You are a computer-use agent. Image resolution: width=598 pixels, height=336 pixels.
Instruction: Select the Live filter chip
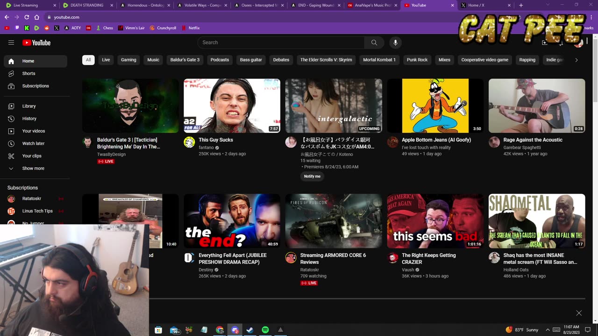pyautogui.click(x=106, y=60)
